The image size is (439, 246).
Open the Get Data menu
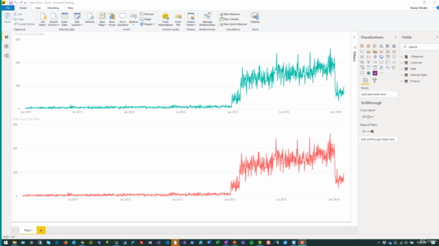[43, 19]
